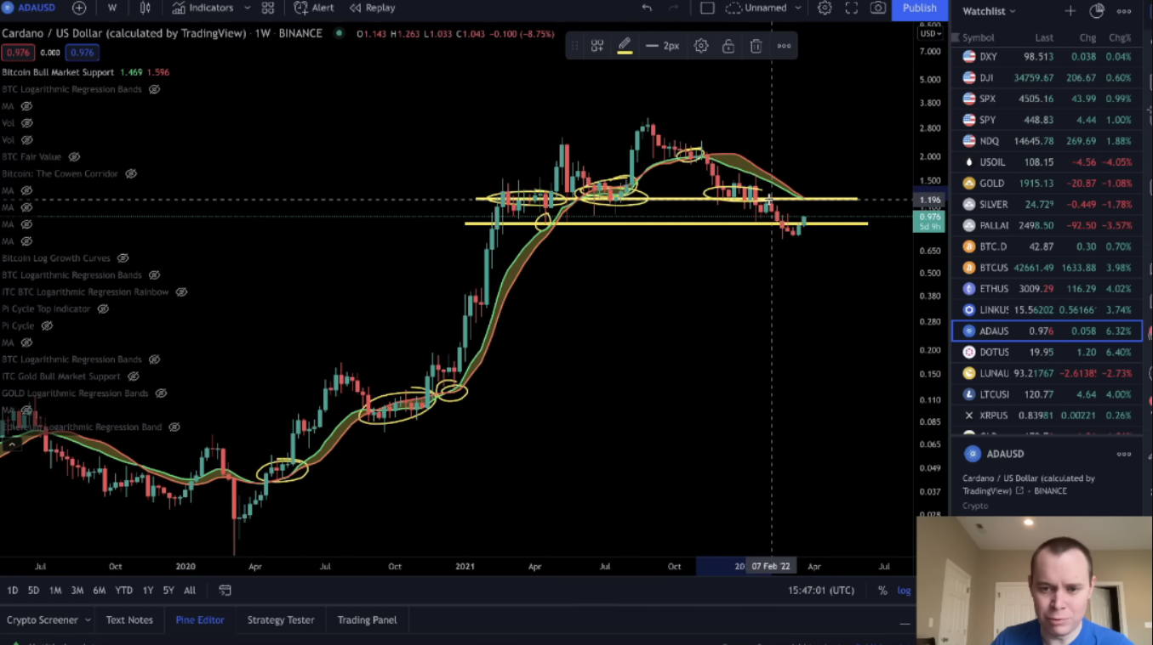Start bar Replay mode
The width and height of the screenshot is (1153, 645).
373,8
